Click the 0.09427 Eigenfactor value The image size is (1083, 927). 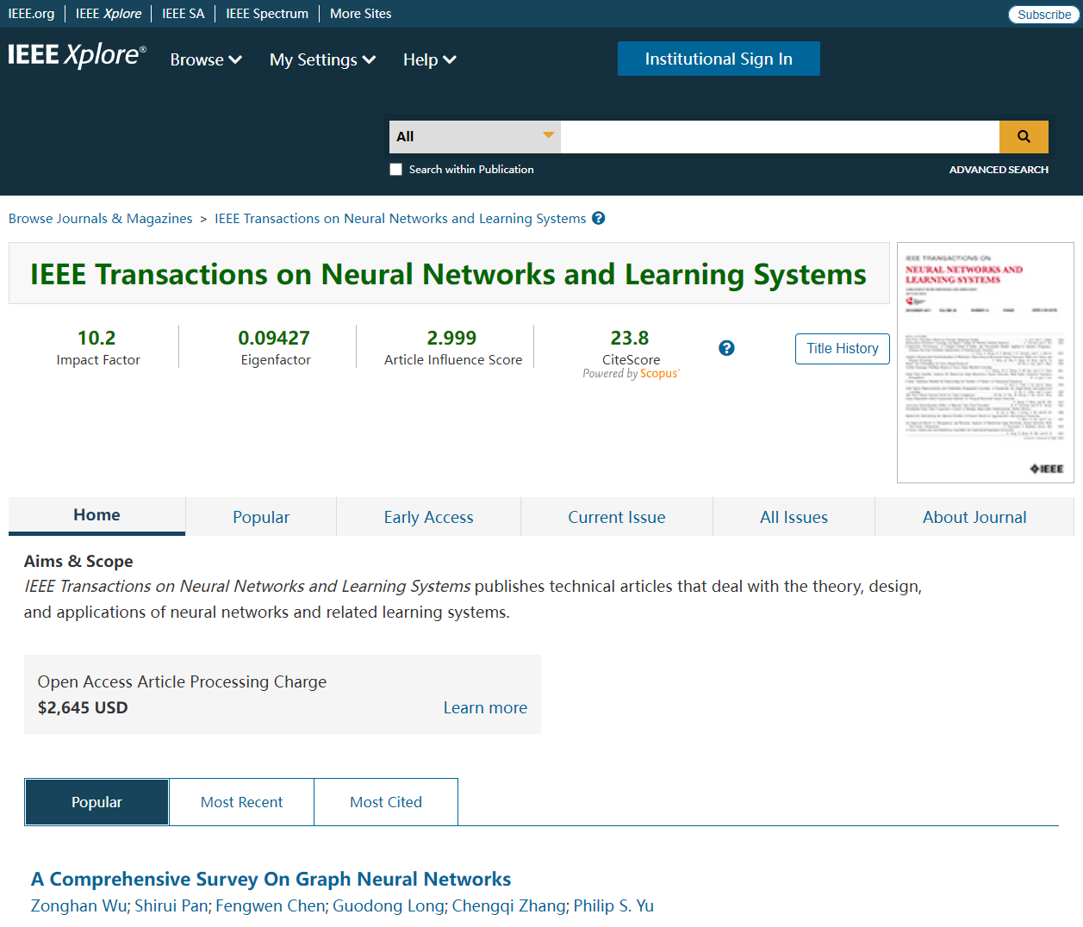pos(274,338)
